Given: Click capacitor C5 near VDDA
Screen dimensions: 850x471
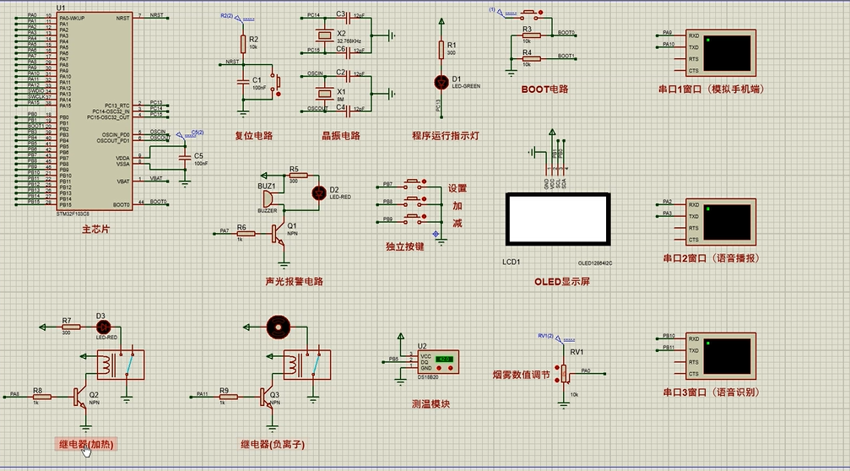Looking at the screenshot, I should pyautogui.click(x=186, y=157).
